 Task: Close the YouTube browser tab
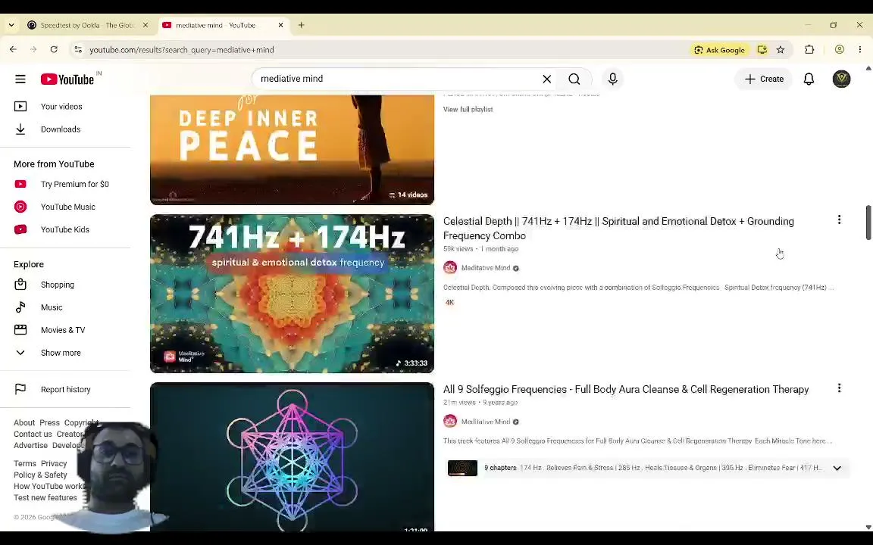tap(280, 25)
